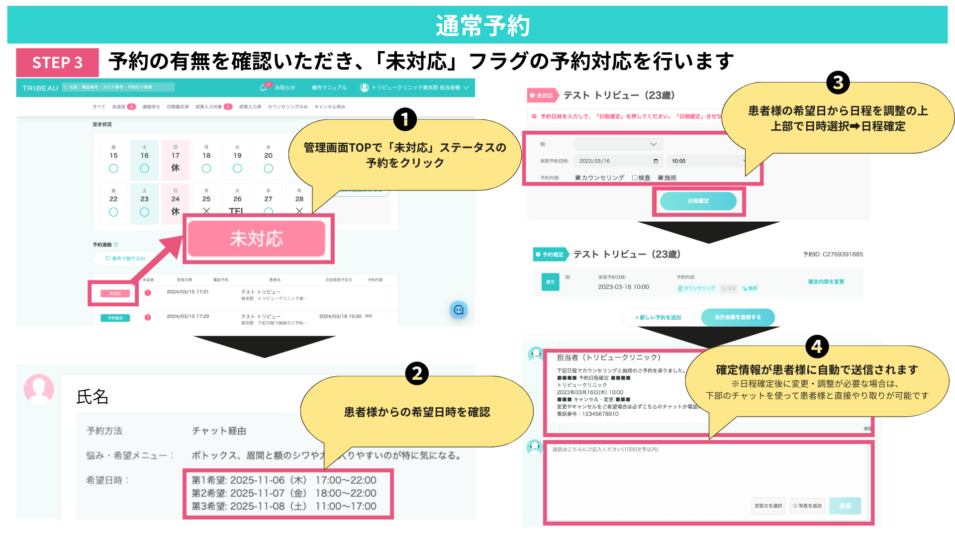
Task: Uncheck the 施術 checkbox
Action: point(661,178)
